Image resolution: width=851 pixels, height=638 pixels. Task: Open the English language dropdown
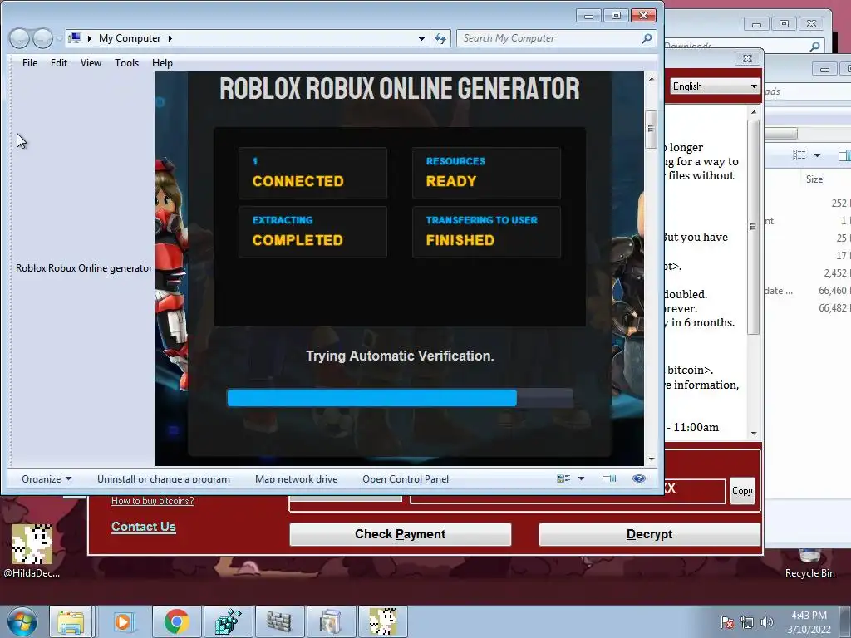(x=714, y=86)
